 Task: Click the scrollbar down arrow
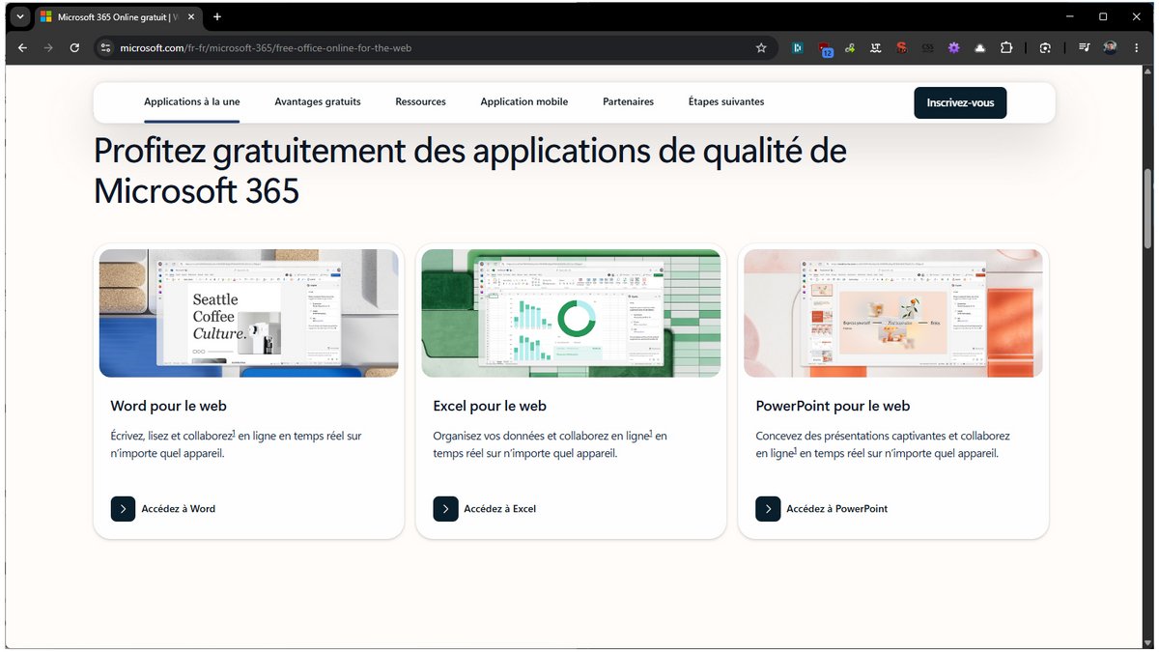(1148, 641)
